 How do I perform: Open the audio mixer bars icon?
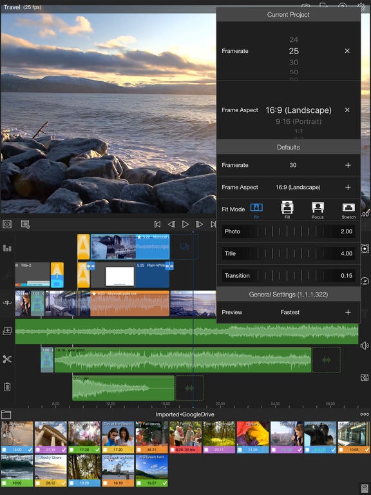[7, 247]
